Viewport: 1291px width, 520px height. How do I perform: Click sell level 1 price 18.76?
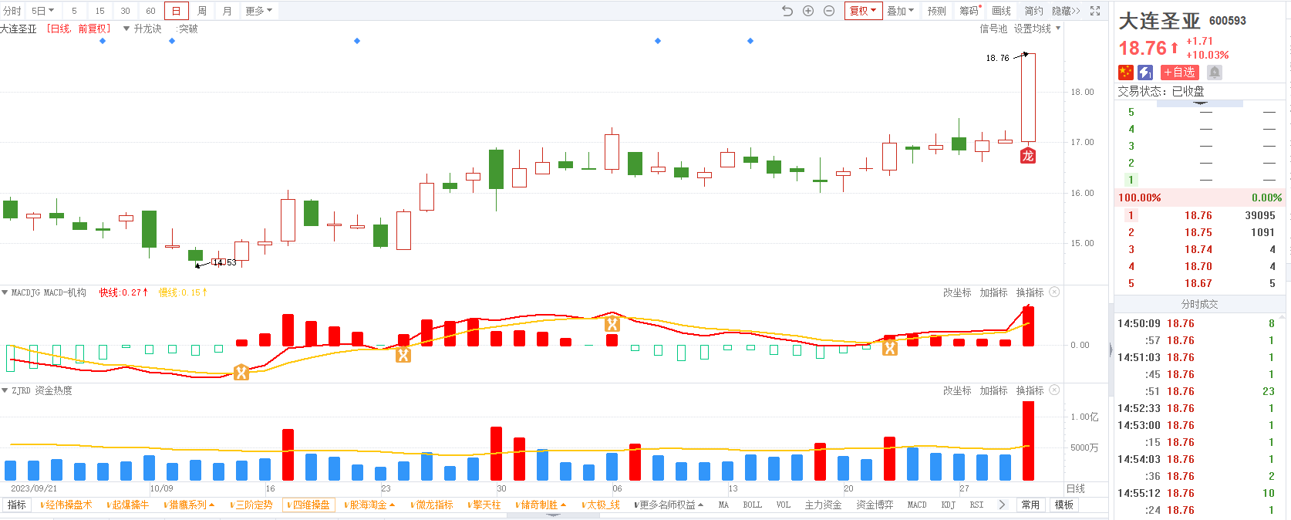pos(1198,215)
